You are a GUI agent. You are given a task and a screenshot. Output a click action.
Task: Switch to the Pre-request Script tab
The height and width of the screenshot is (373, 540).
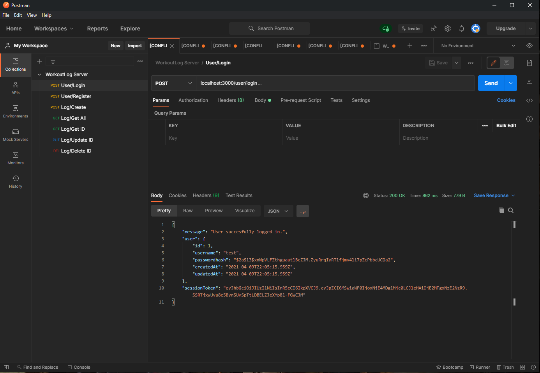tap(301, 100)
